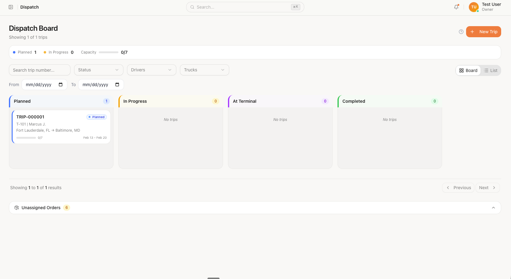
Task: Create a New Trip
Action: (x=483, y=32)
